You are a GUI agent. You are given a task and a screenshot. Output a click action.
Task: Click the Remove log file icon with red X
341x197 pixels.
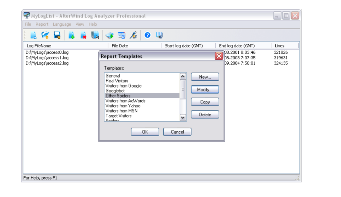(x=83, y=35)
